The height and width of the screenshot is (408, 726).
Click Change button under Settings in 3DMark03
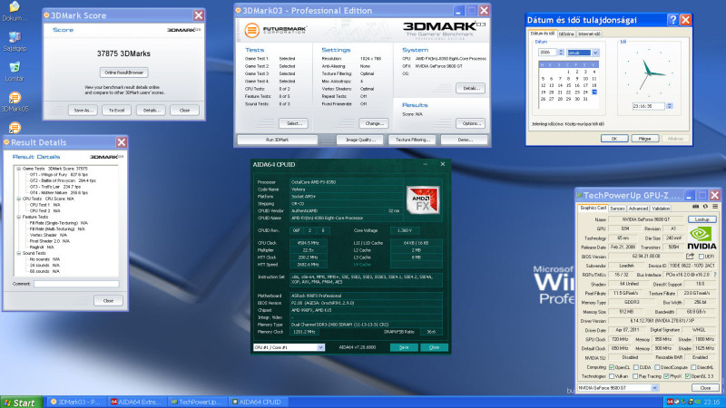(374, 123)
